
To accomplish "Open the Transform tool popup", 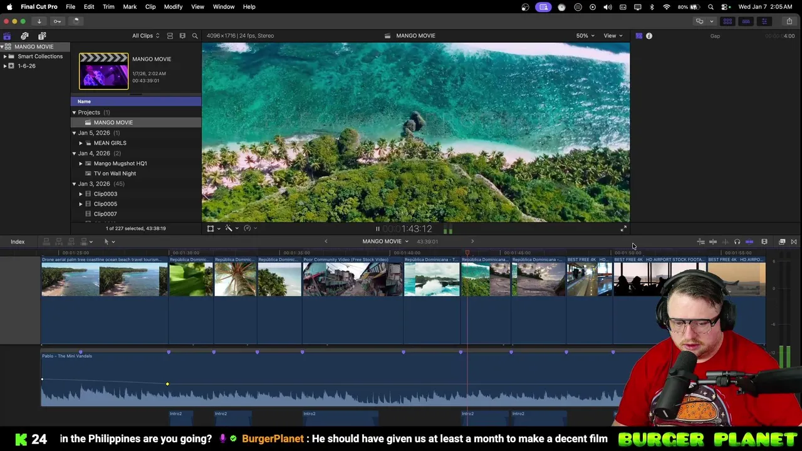I will click(x=214, y=229).
